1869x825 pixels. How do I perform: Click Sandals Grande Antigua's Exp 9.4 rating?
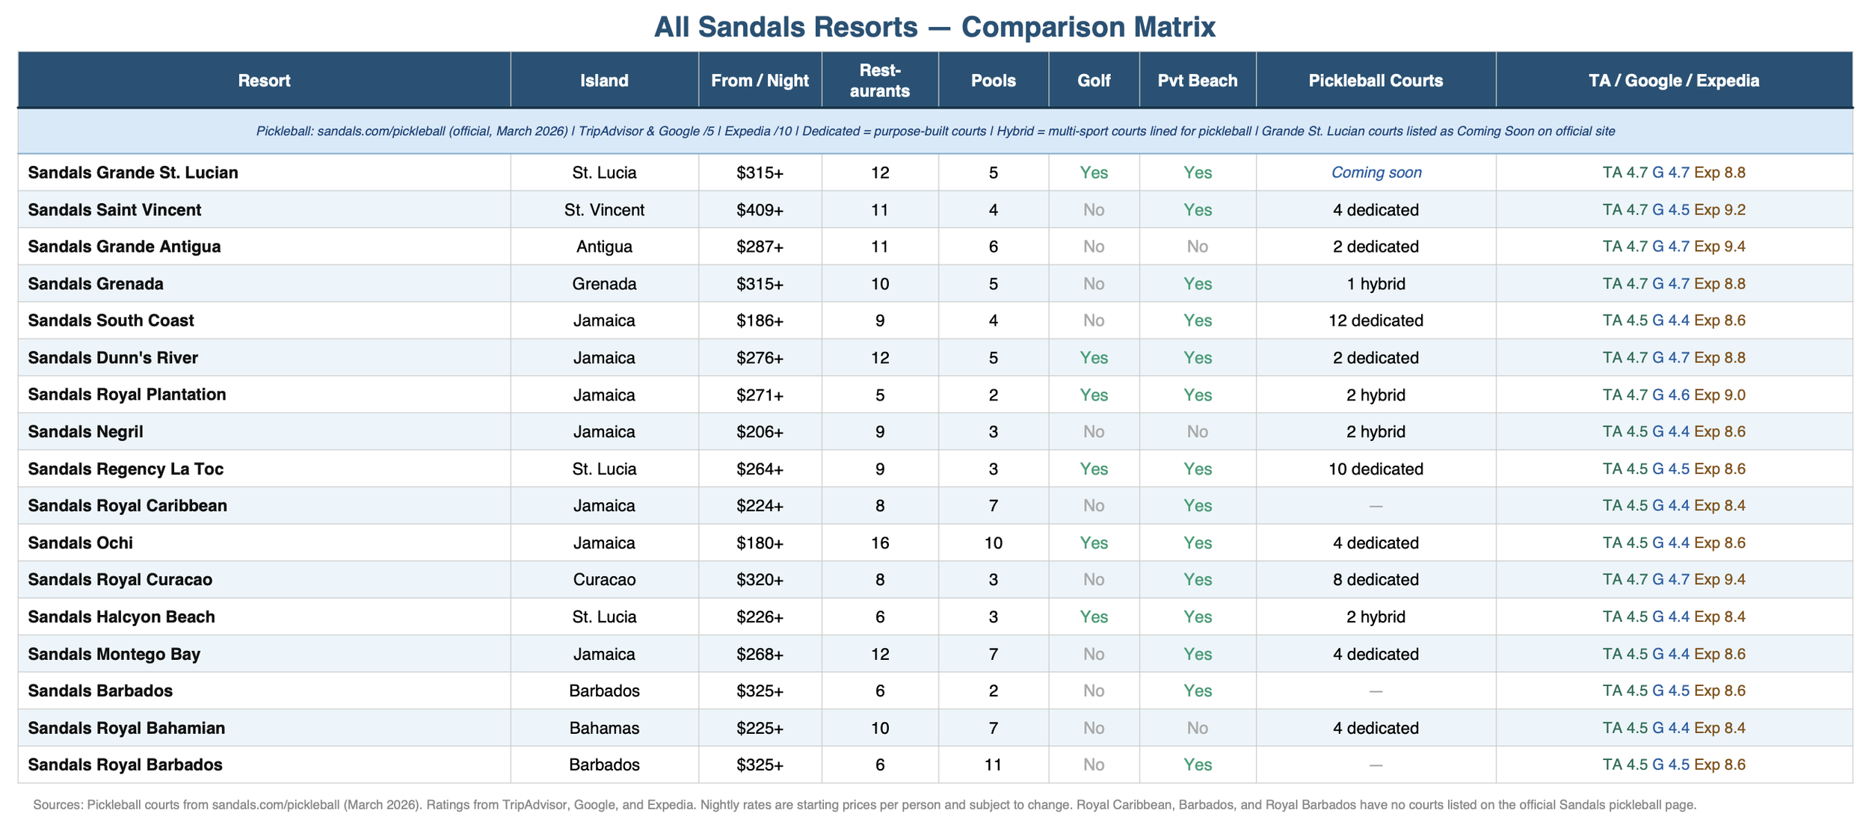[1719, 247]
